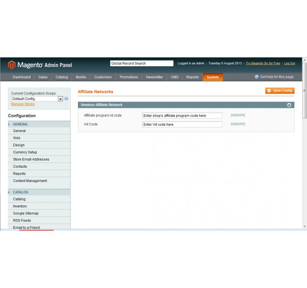Click the vertical scrollbar thumb

(x=304, y=91)
